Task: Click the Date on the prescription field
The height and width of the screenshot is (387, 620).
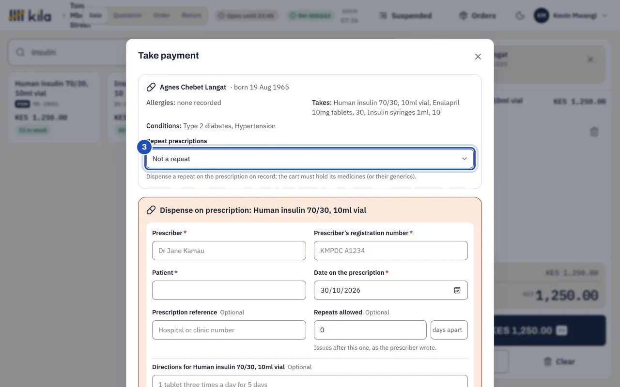Action: point(391,290)
